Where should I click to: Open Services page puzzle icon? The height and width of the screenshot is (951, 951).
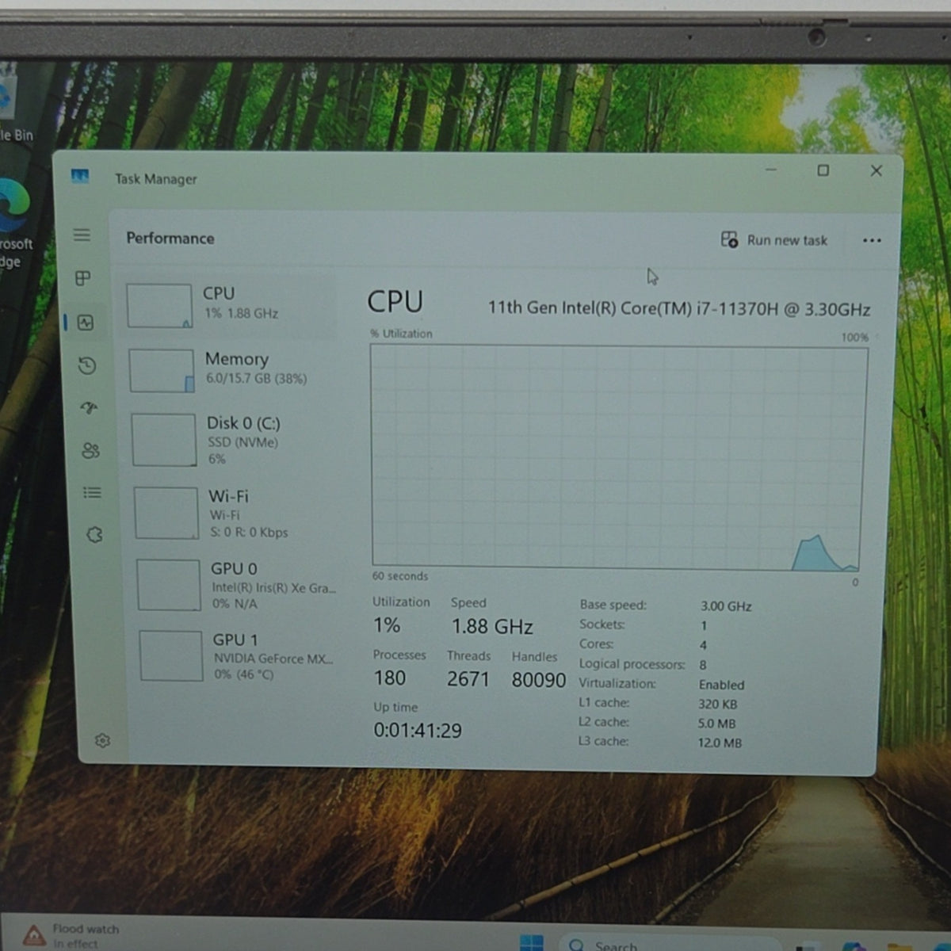click(94, 535)
